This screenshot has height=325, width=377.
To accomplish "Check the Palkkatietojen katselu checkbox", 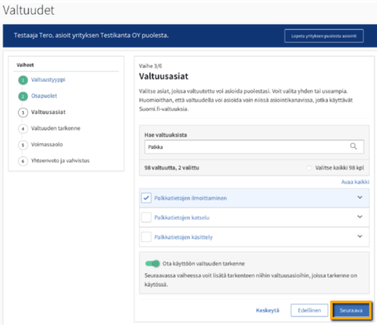I will point(146,217).
